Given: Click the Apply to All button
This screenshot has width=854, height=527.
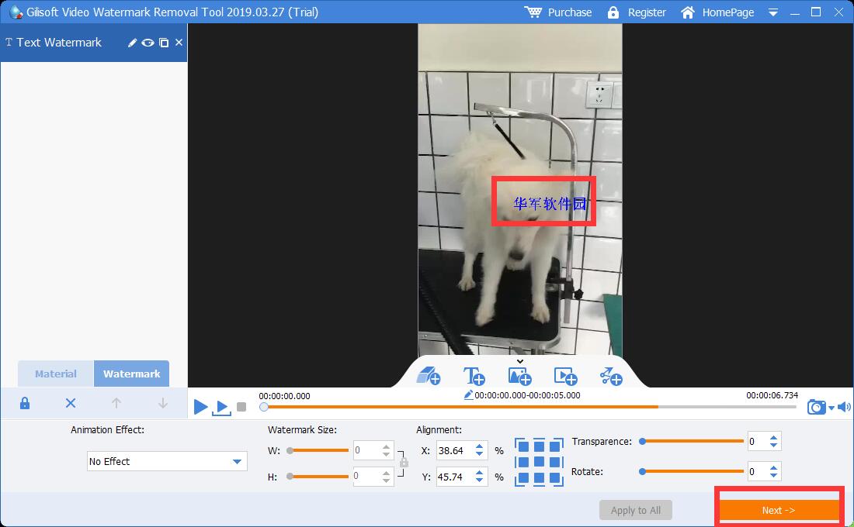Looking at the screenshot, I should [636, 510].
